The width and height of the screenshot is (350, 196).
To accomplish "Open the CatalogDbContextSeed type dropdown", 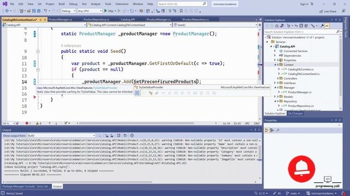I will [x=130, y=25].
